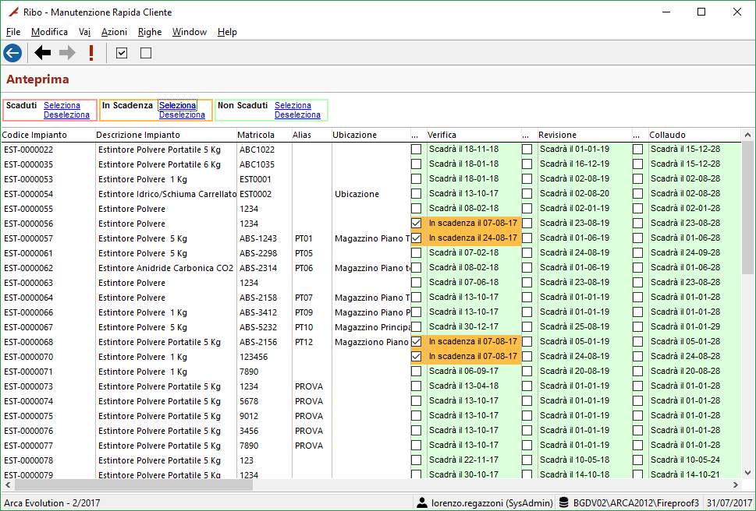Click Seleziona link under Scaduti
This screenshot has width=756, height=511.
click(62, 105)
